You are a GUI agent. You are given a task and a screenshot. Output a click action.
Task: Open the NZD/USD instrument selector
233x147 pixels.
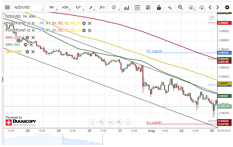click(x=29, y=7)
